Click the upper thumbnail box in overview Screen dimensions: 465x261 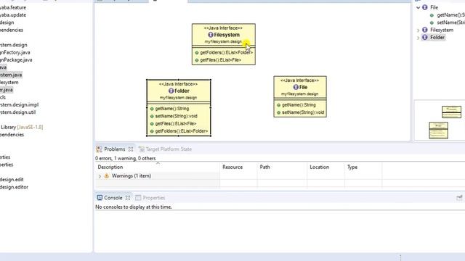[451, 112]
